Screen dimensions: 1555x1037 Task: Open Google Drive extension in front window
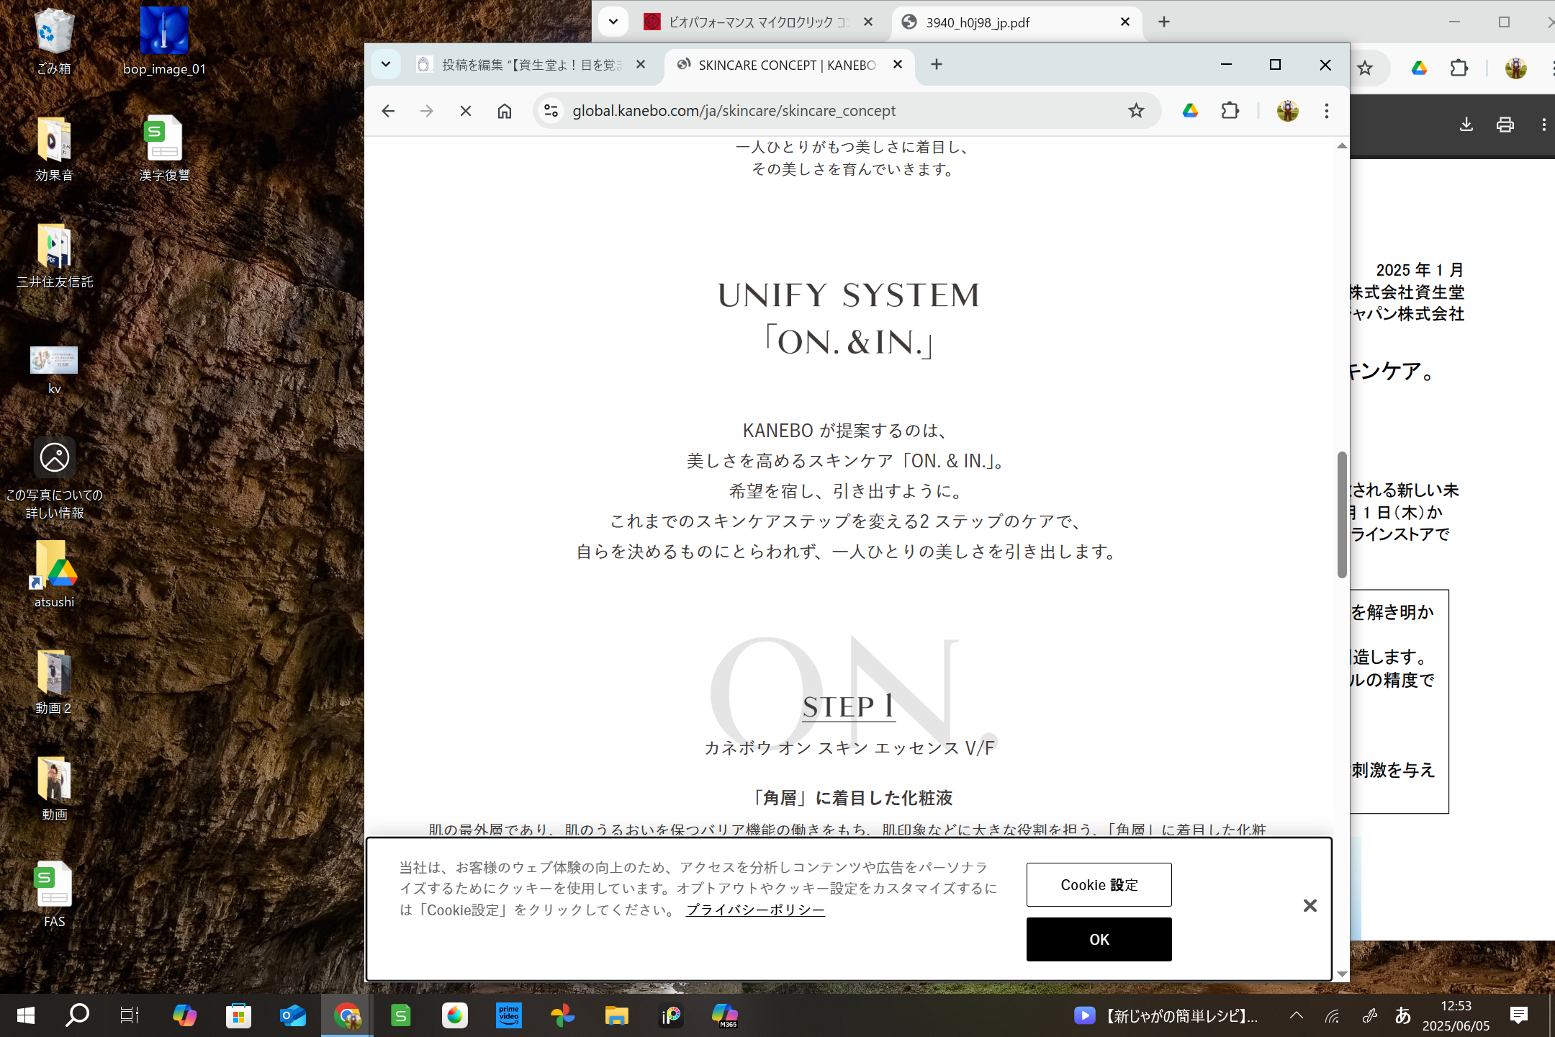(x=1190, y=111)
